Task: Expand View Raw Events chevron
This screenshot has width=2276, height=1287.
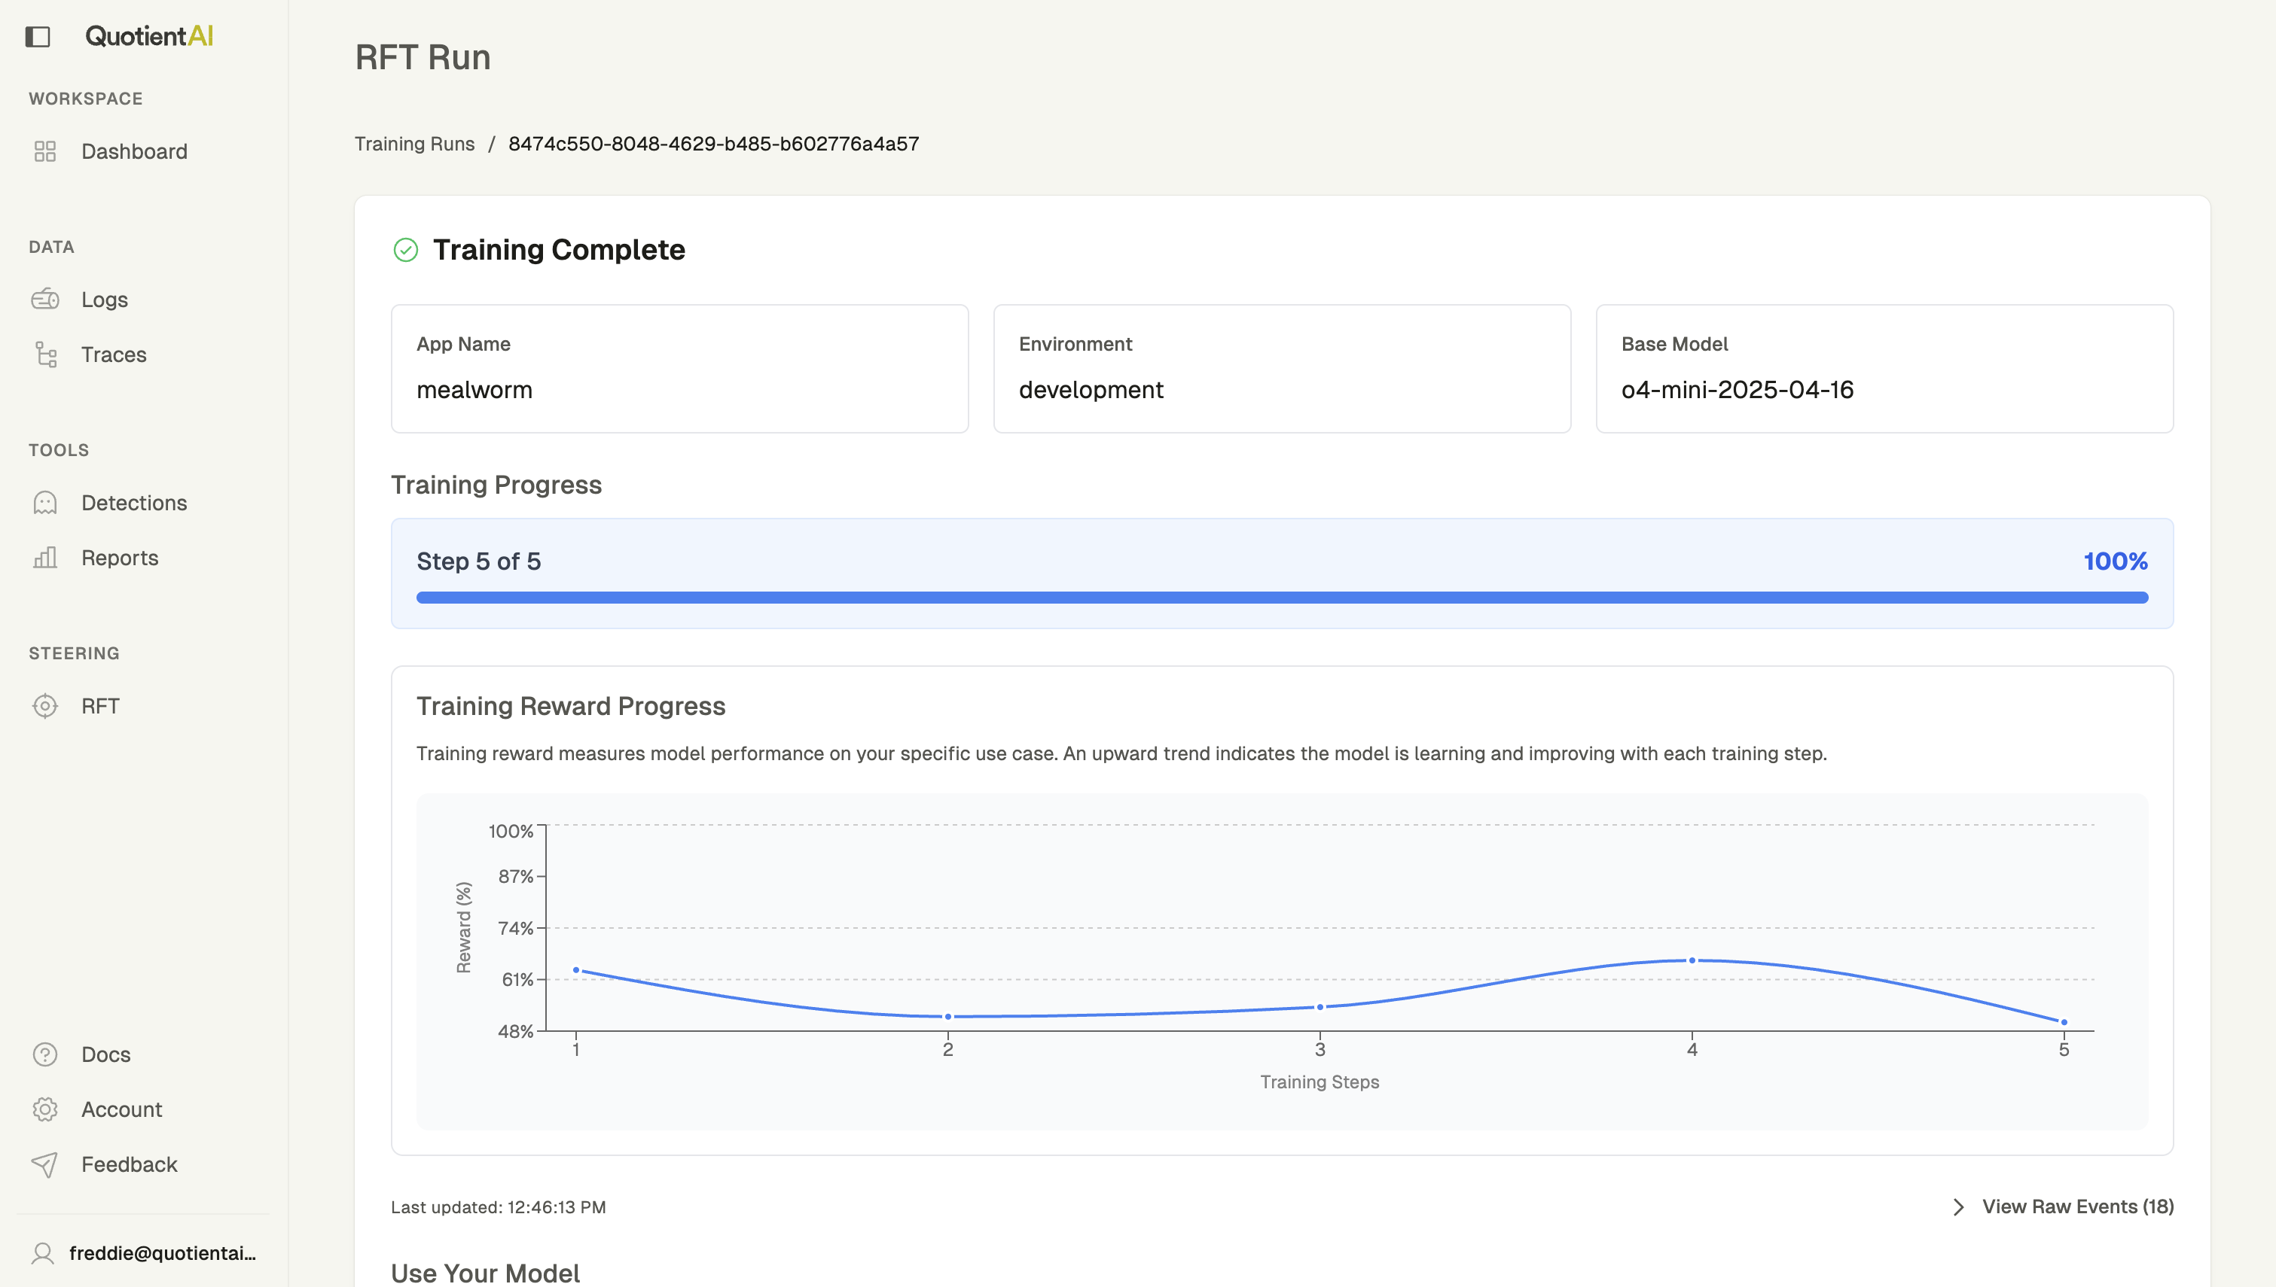Action: (x=1959, y=1207)
